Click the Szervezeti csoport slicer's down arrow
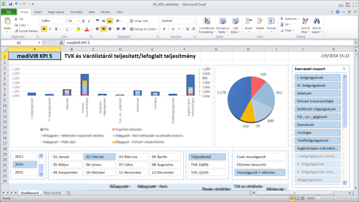This screenshot has width=359, height=202. [x=344, y=183]
